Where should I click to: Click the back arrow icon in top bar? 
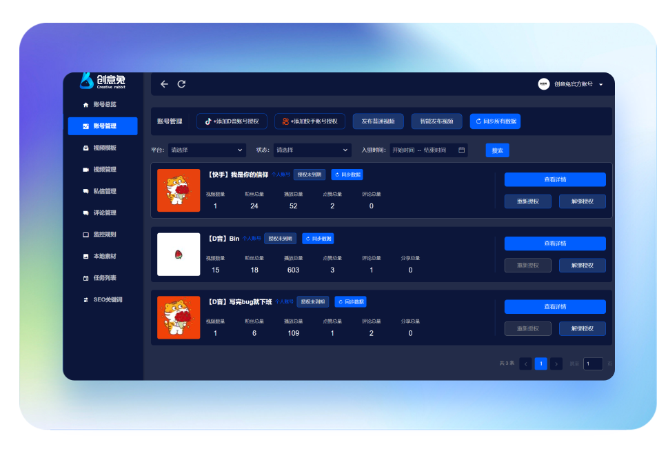(164, 84)
